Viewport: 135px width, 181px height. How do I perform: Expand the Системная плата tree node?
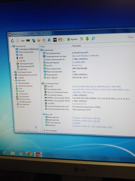pyautogui.click(x=13, y=72)
